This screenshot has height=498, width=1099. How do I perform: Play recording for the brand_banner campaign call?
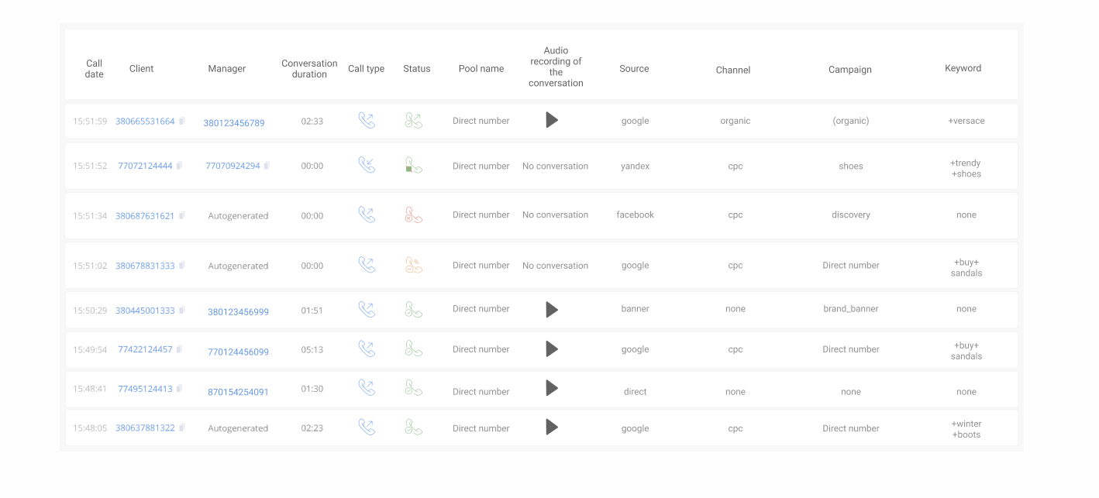click(552, 310)
